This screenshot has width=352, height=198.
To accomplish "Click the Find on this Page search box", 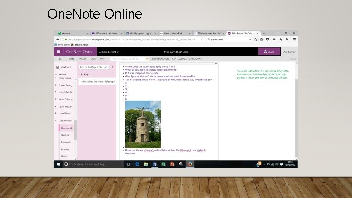I will 91,67.
